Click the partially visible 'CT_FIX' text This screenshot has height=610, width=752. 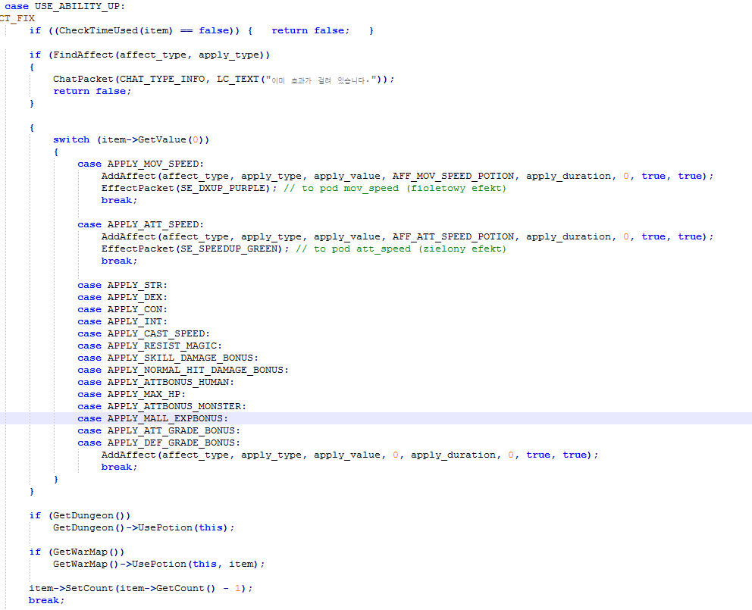click(17, 18)
